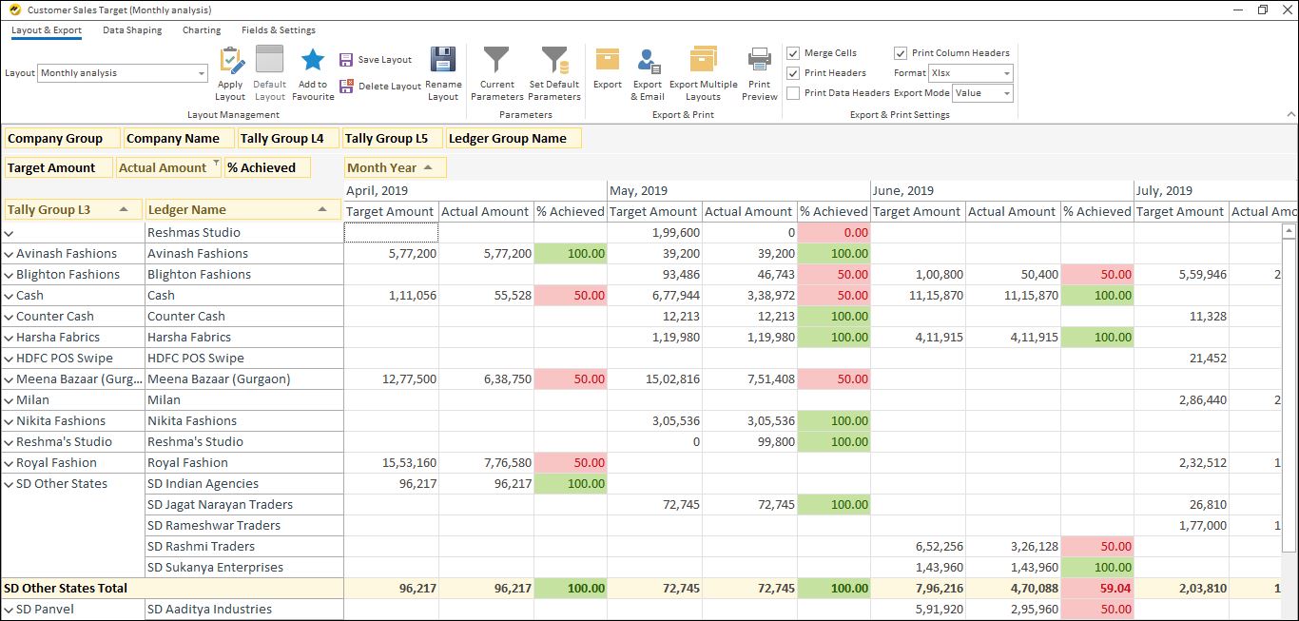This screenshot has width=1299, height=621.
Task: Open Current Parameters
Action: (495, 71)
